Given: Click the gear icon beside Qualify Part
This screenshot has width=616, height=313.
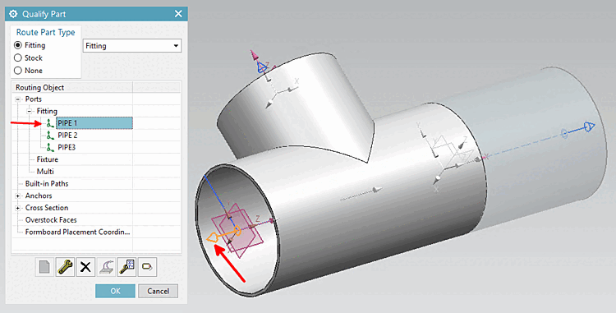Looking at the screenshot, I should tap(13, 14).
